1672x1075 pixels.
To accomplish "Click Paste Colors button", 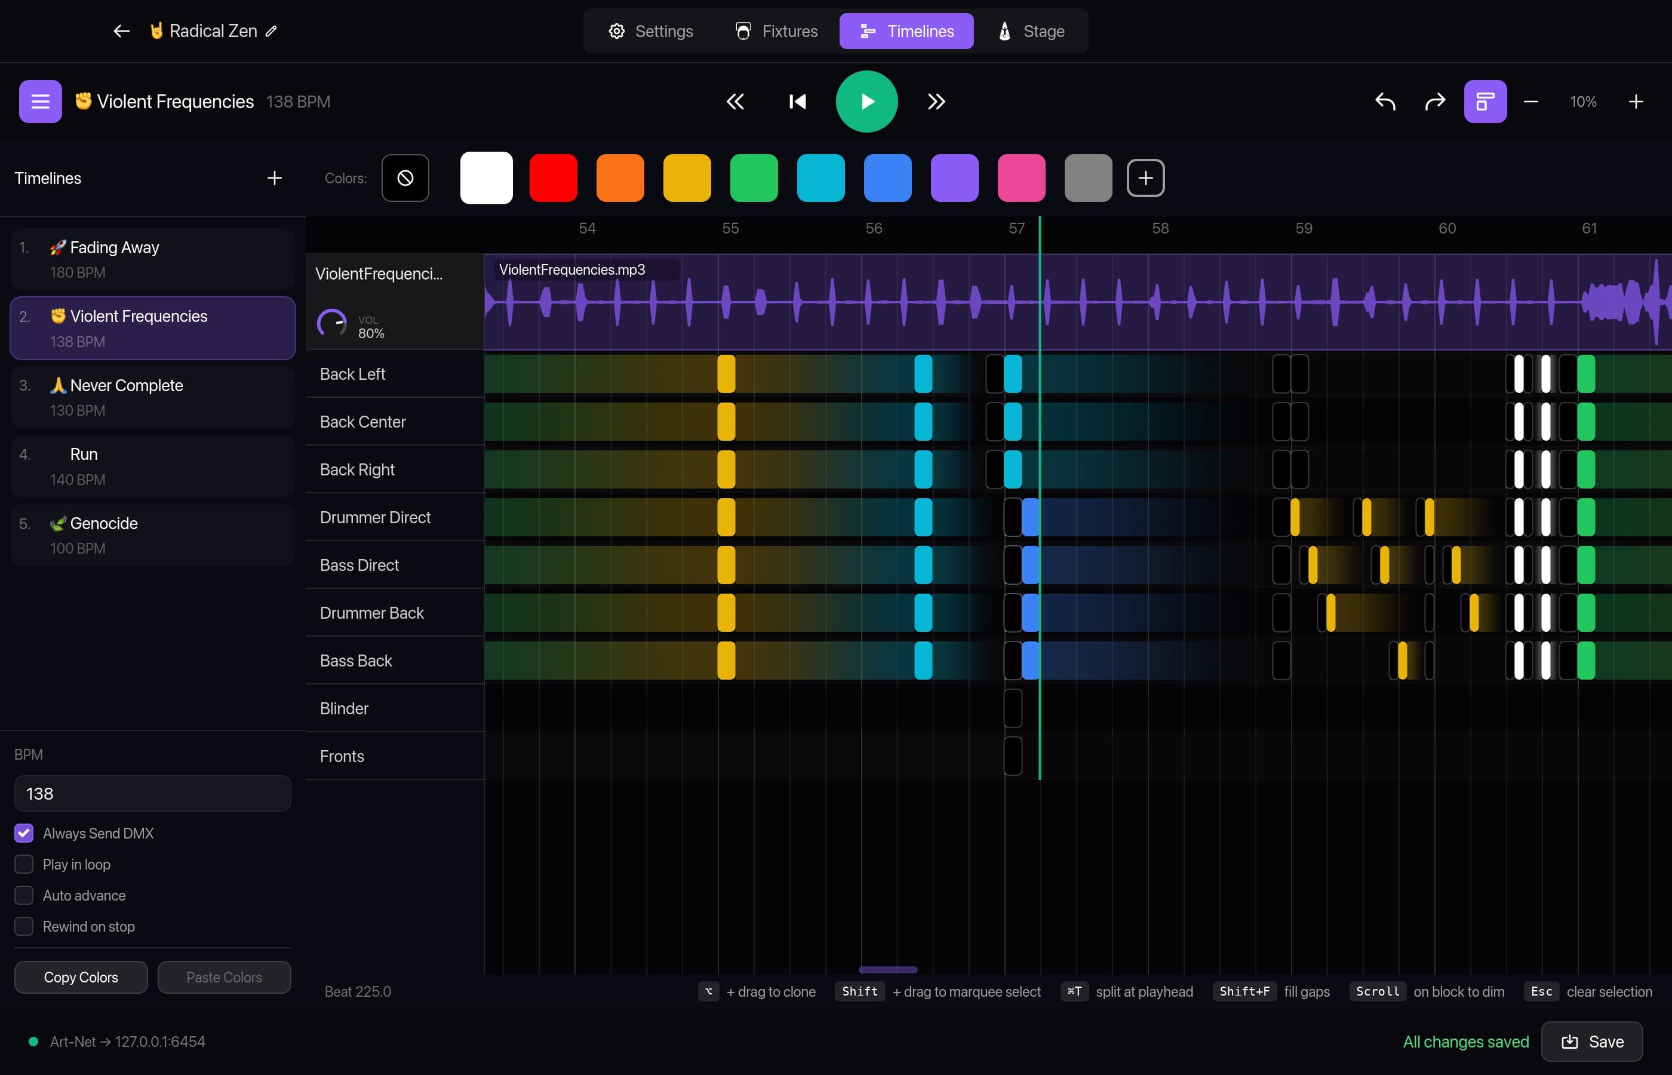I will point(224,977).
